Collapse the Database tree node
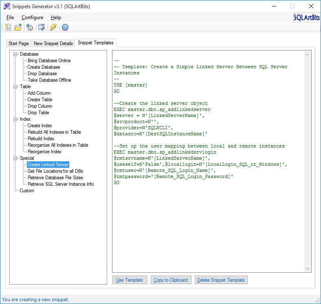 [15, 54]
